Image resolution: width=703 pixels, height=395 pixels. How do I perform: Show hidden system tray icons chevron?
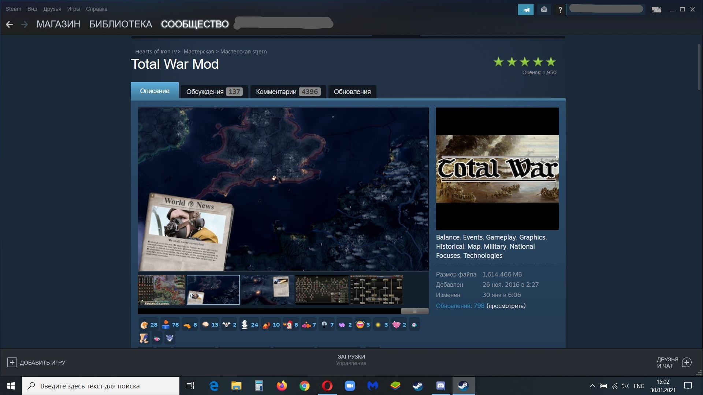pos(592,386)
